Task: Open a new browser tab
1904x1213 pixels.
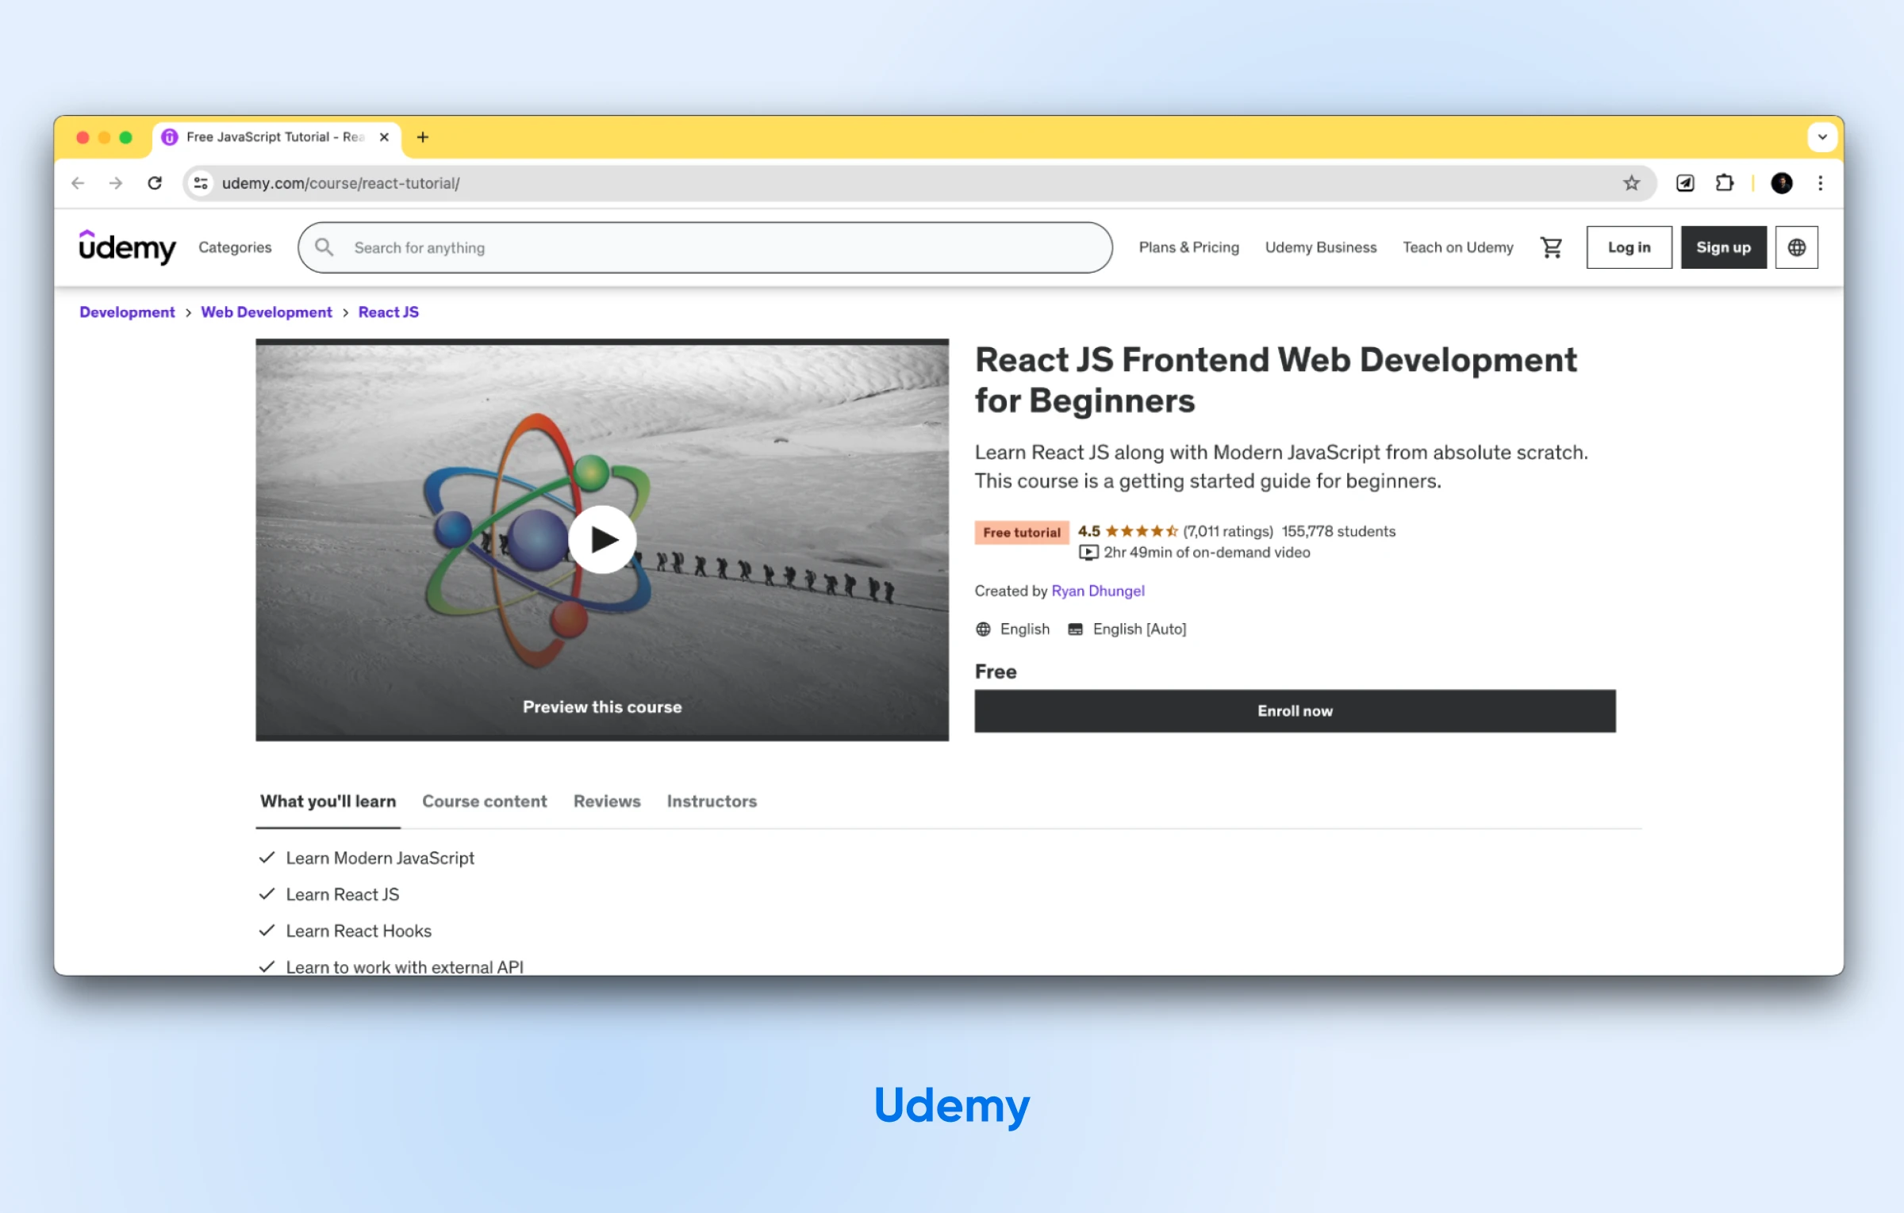Action: click(x=422, y=137)
